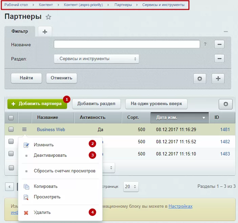Click Найти button
Viewport: 238px width, 223px height.
[x=26, y=78]
